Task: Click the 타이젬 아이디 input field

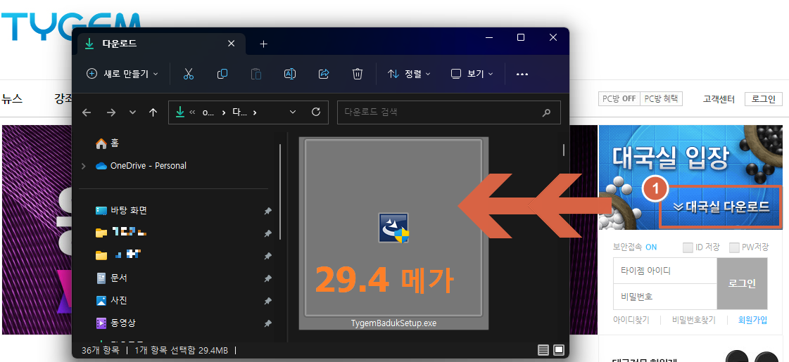Action: tap(664, 271)
